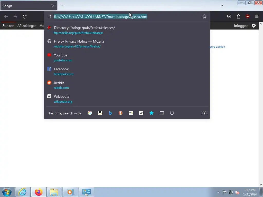Open the Reddit suggestion
The width and height of the screenshot is (263, 197).
click(x=127, y=85)
